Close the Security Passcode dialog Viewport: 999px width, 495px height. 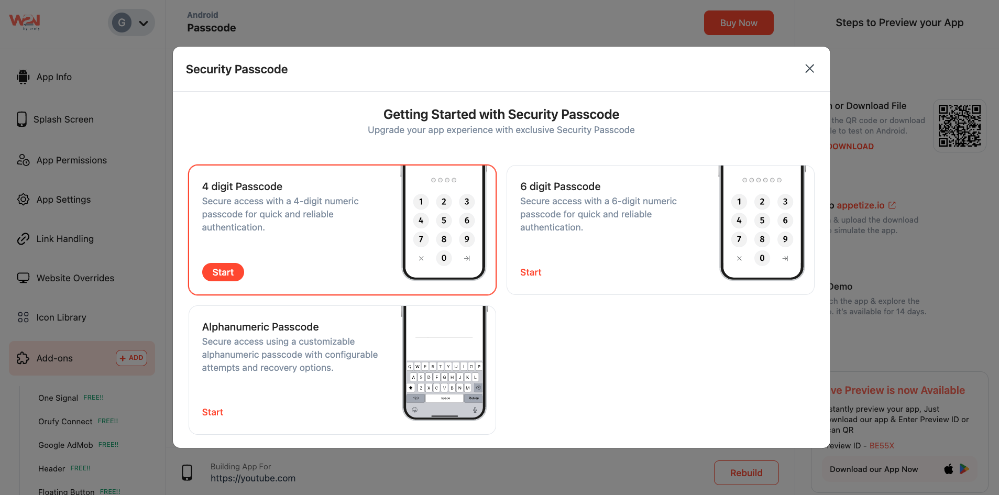(809, 69)
